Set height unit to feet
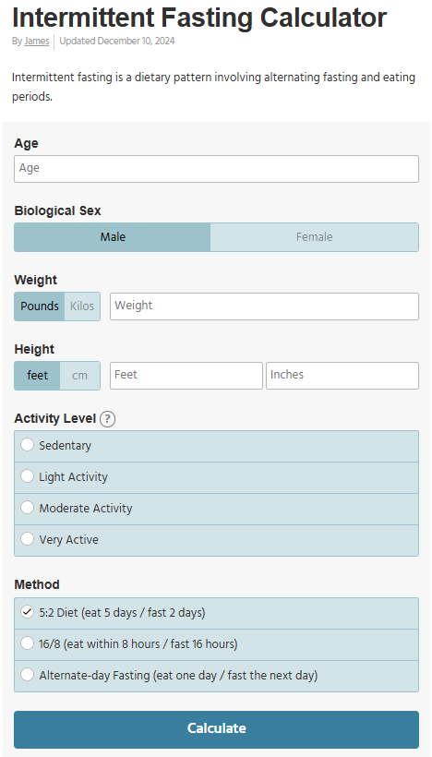Image resolution: width=432 pixels, height=757 pixels. pyautogui.click(x=37, y=376)
